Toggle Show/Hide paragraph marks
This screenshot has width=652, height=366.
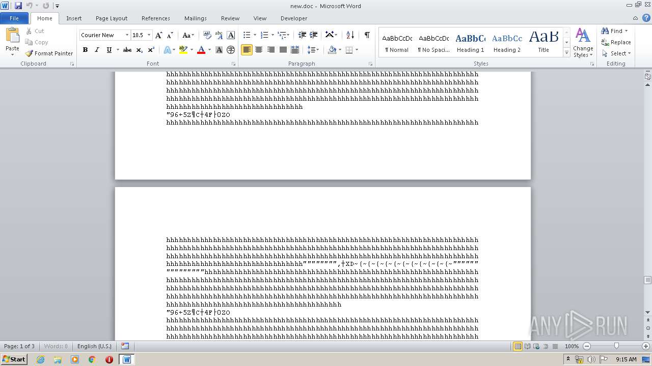(x=367, y=35)
